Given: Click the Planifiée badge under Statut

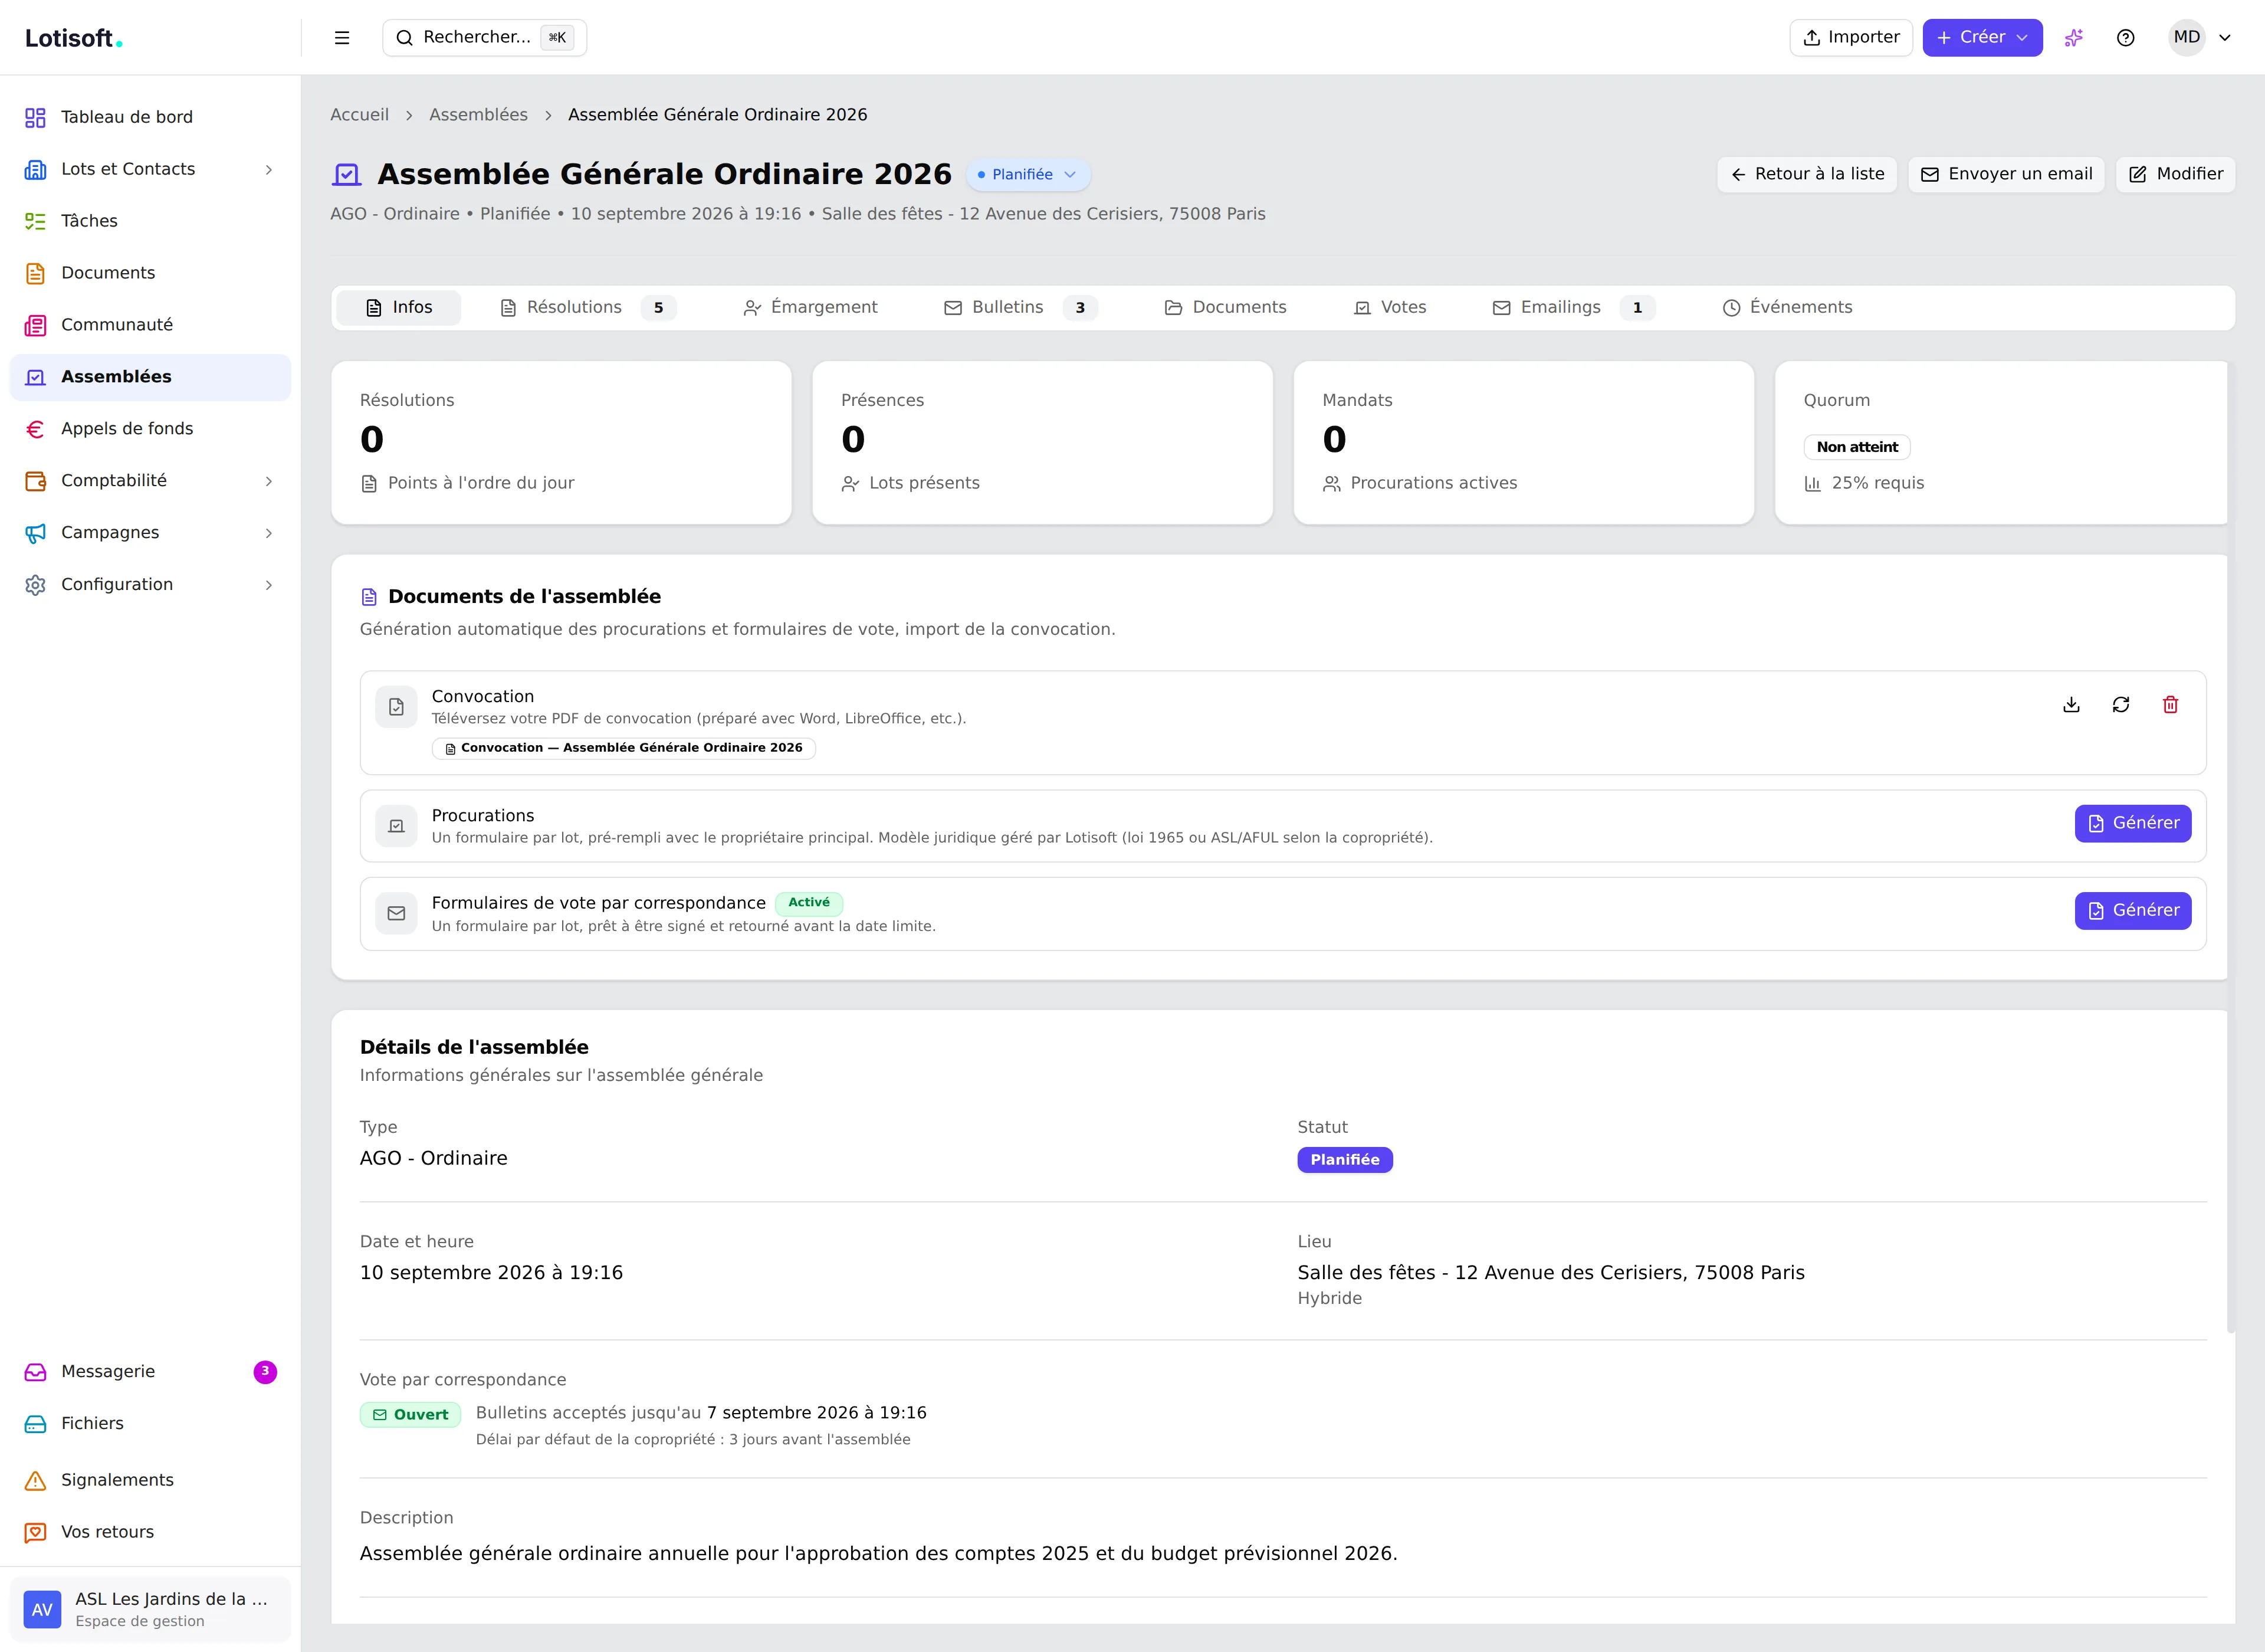Looking at the screenshot, I should [x=1345, y=1160].
